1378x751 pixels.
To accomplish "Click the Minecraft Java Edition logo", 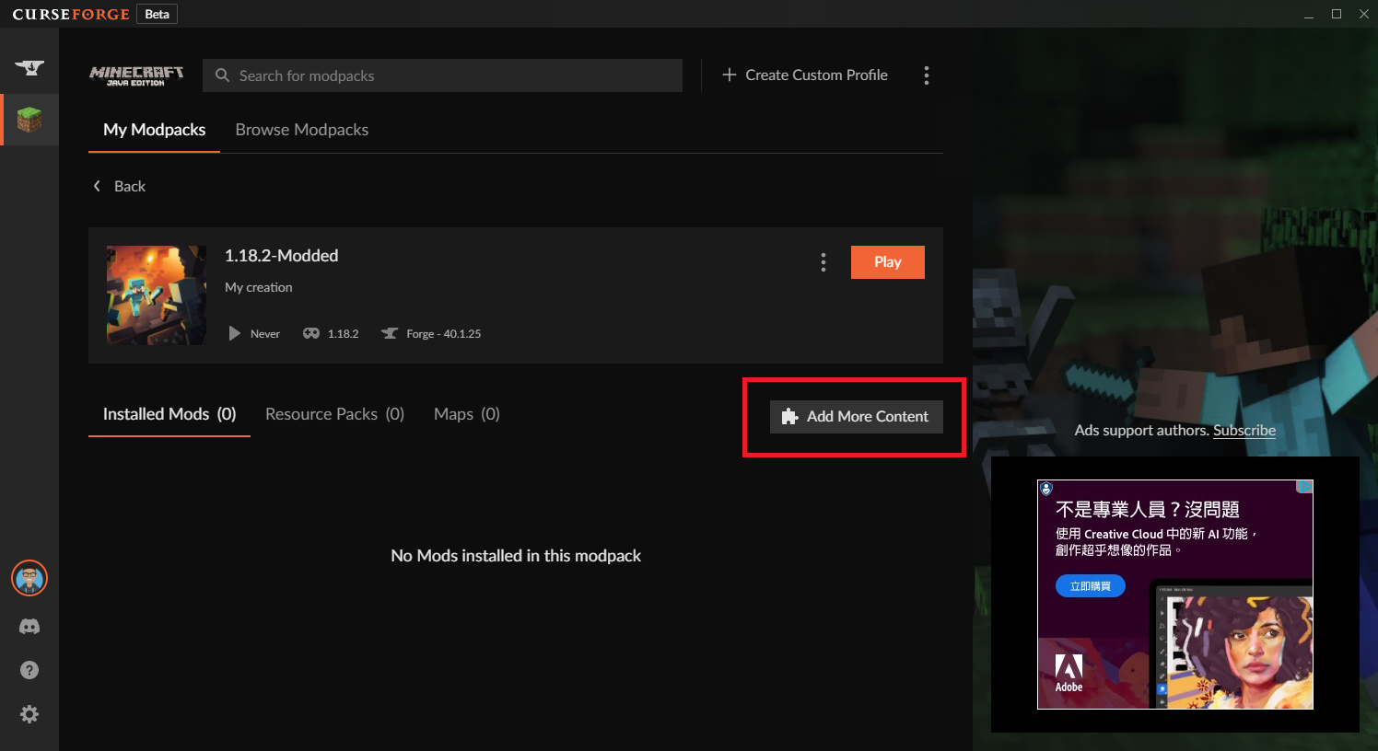I will coord(136,75).
